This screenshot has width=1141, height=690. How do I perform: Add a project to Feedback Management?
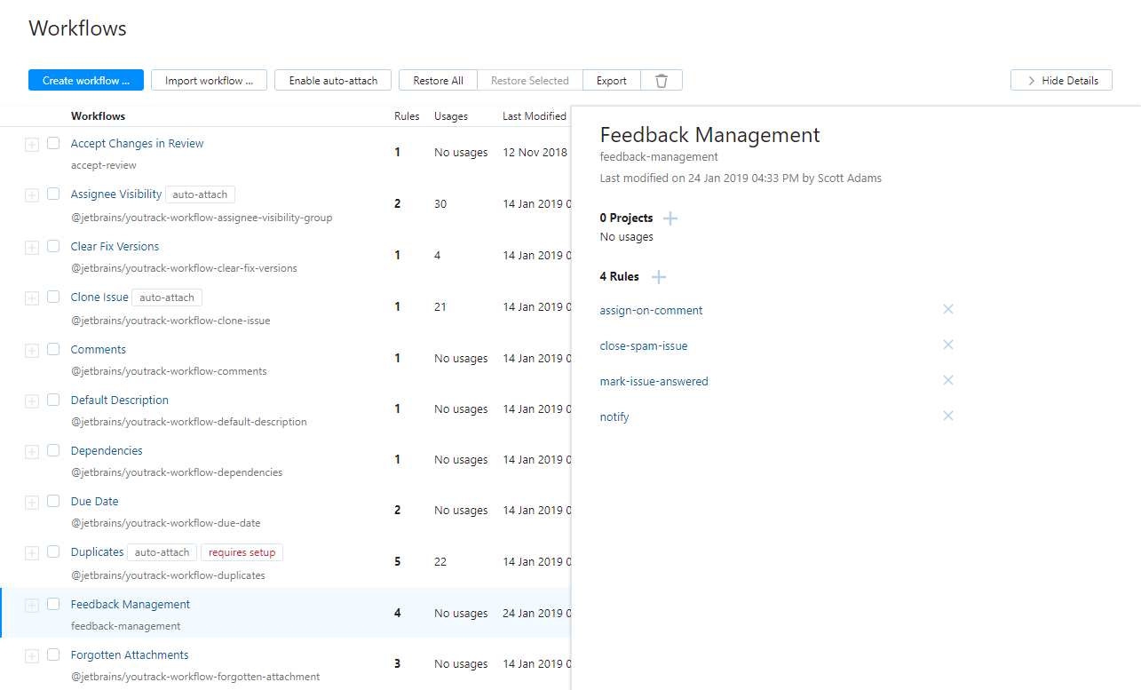click(x=670, y=218)
